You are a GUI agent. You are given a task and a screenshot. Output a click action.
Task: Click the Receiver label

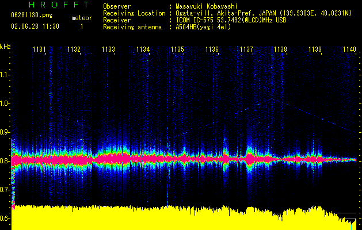117,20
